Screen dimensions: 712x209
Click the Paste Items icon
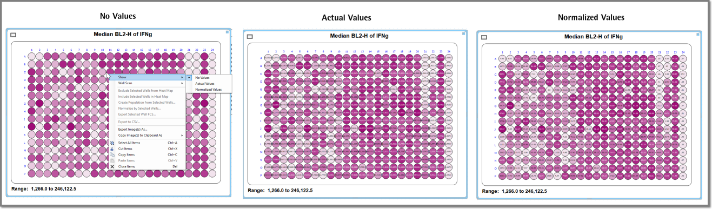pyautogui.click(x=112, y=160)
